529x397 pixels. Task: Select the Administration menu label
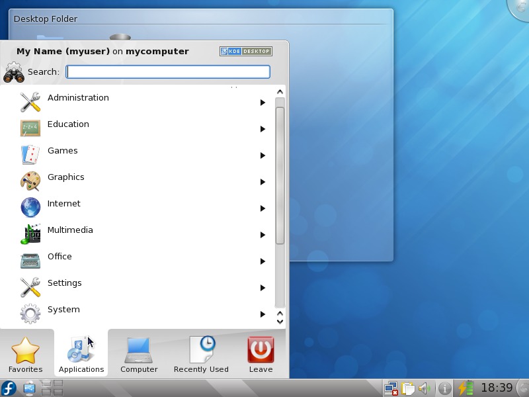click(x=78, y=97)
